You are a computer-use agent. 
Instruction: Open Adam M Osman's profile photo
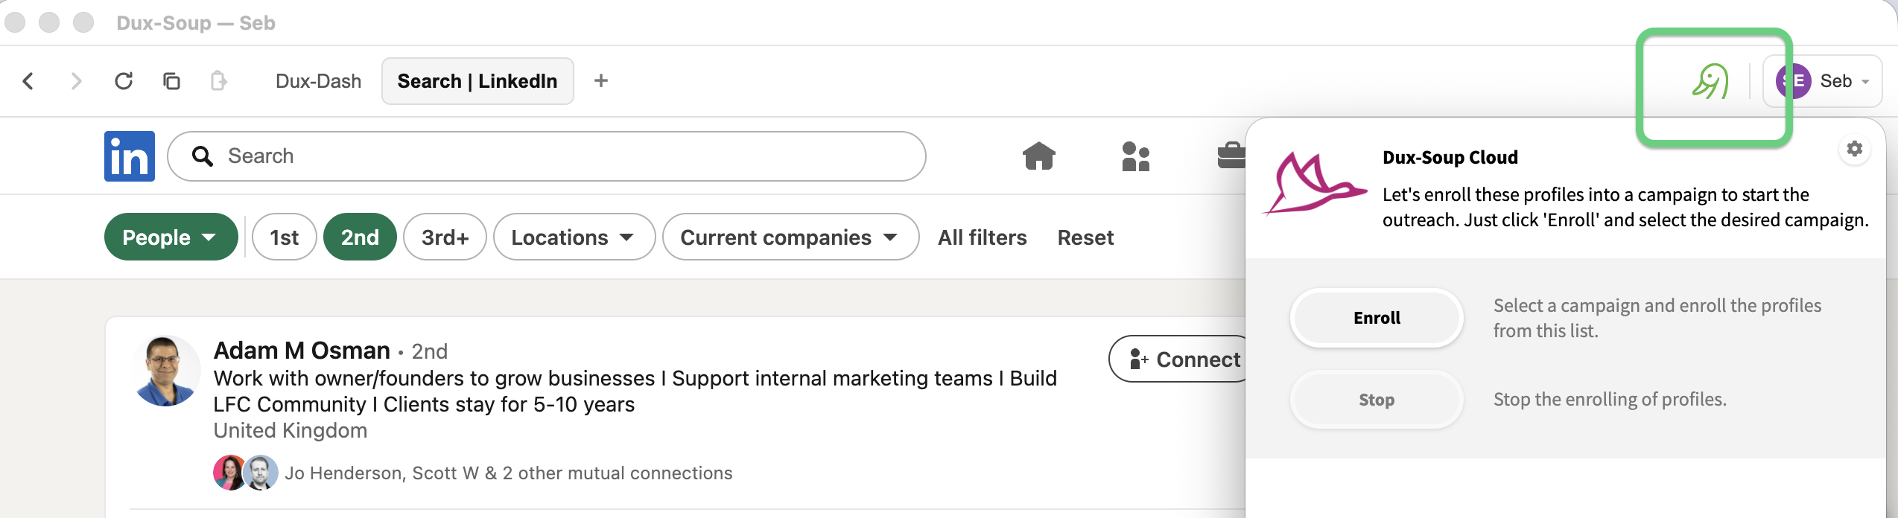point(166,371)
